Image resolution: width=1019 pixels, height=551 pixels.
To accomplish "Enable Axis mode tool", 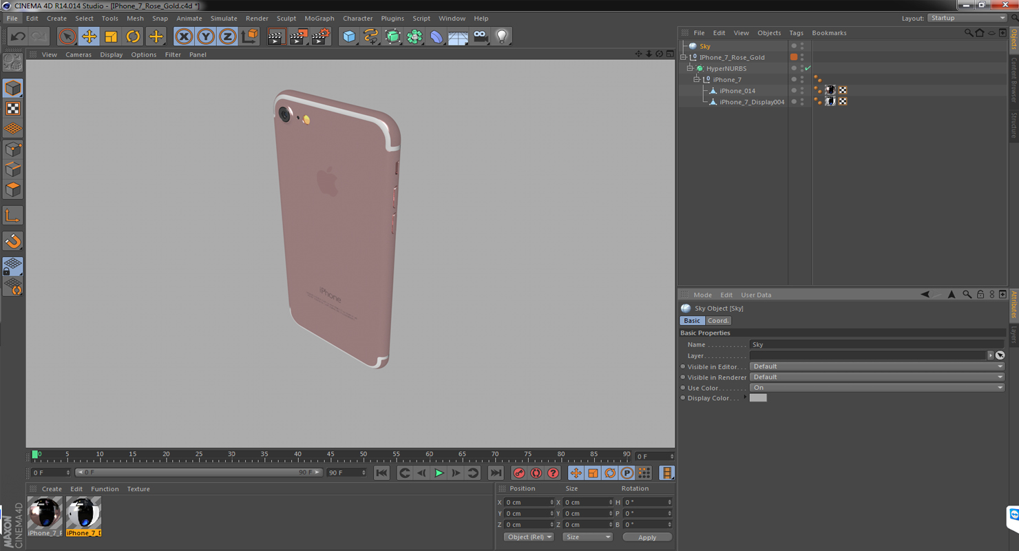I will click(13, 216).
